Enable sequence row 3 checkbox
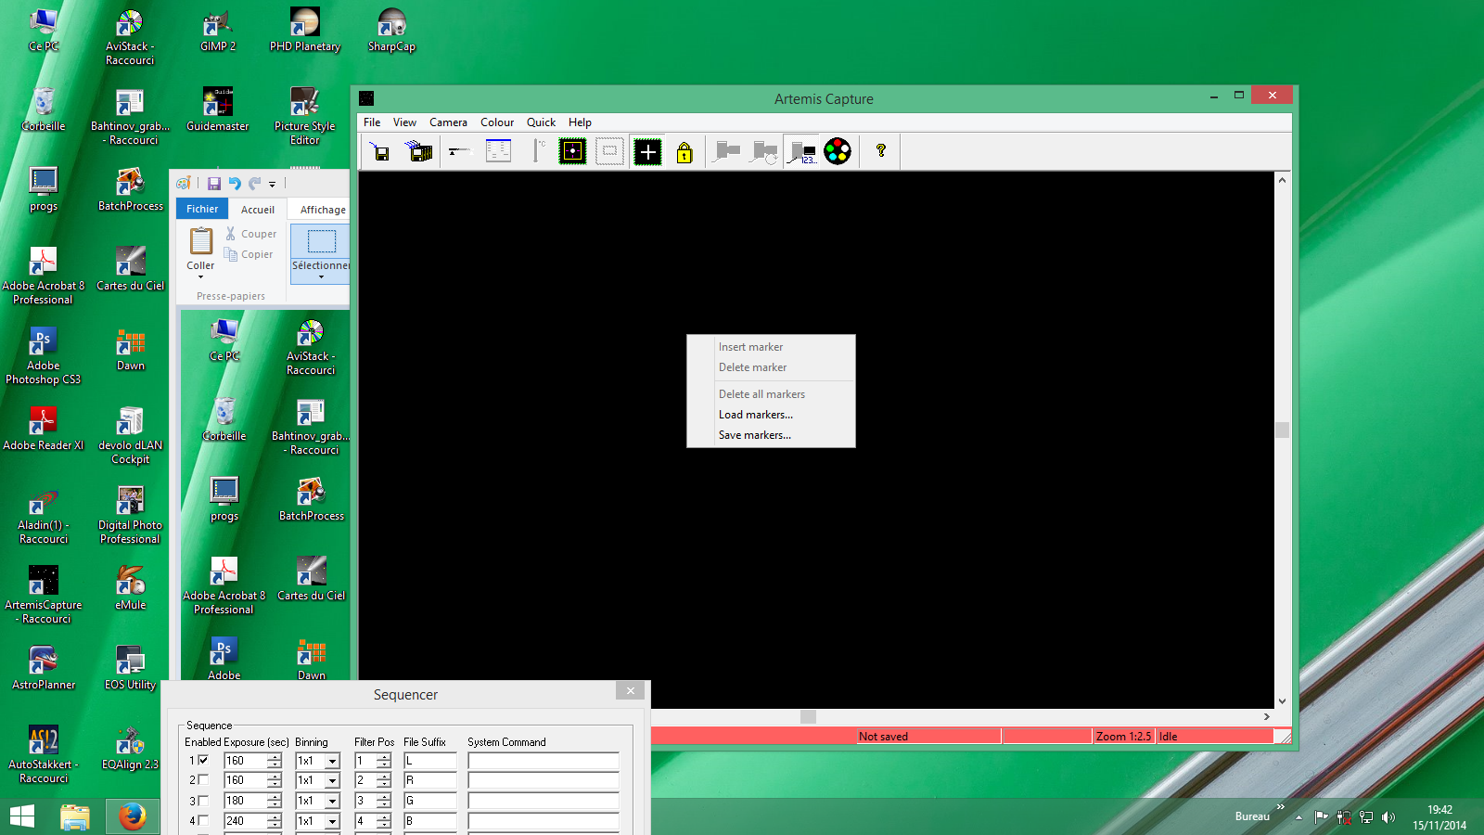 coord(203,801)
